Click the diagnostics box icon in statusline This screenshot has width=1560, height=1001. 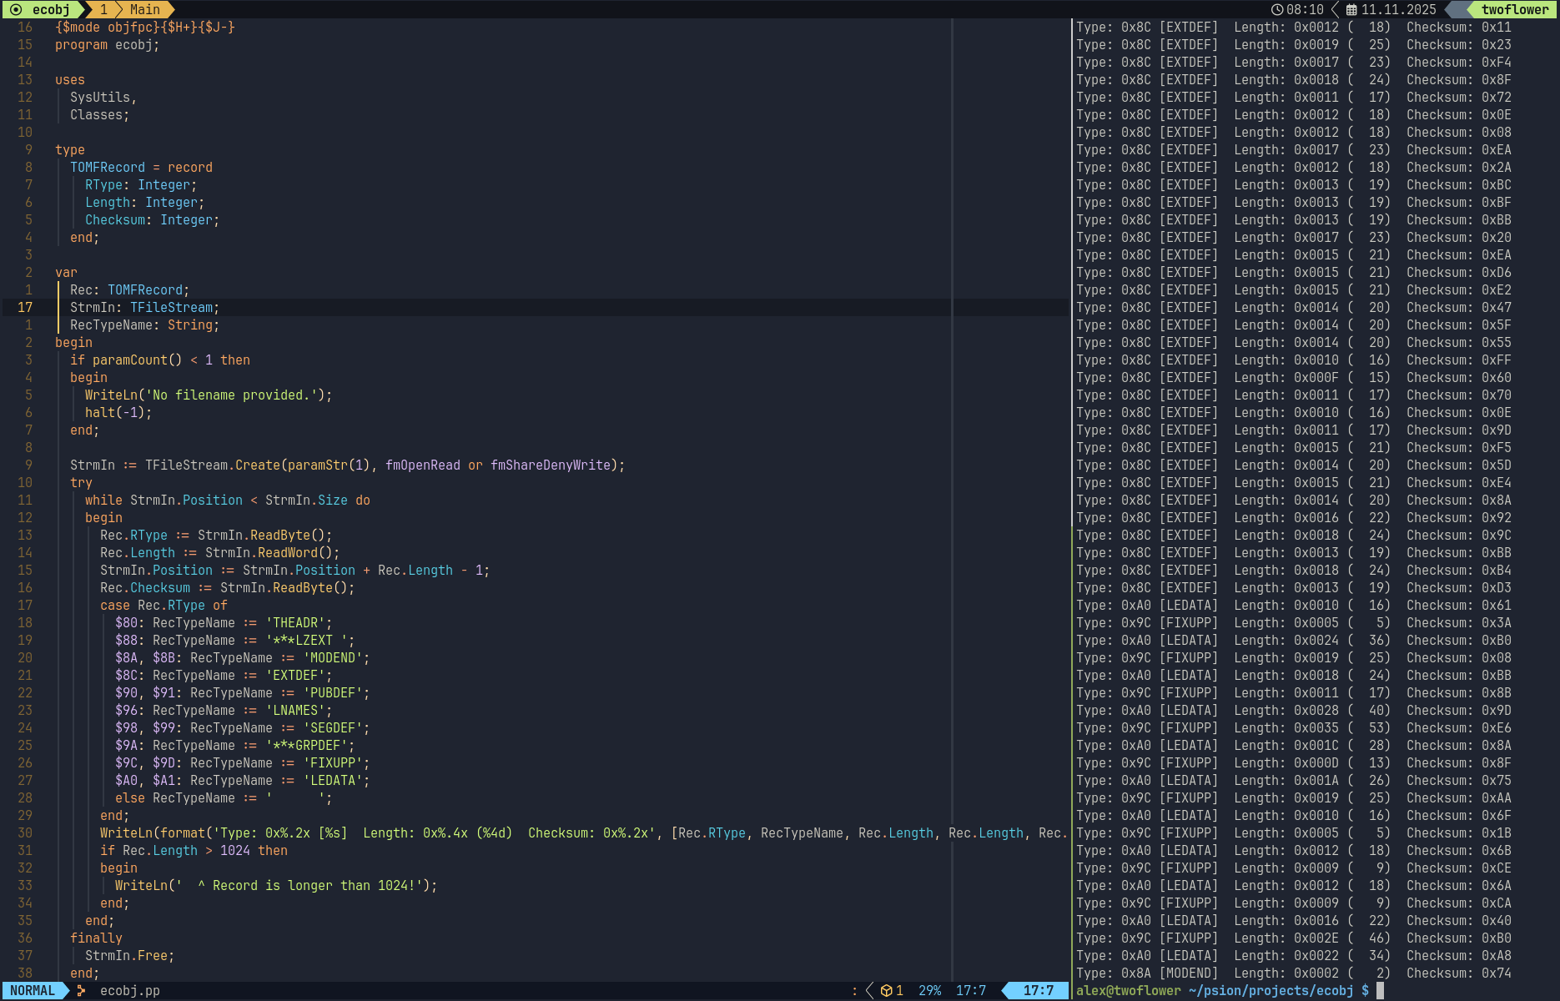coord(886,991)
